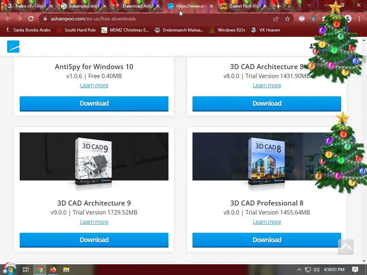Image resolution: width=367 pixels, height=275 pixels.
Task: Launch Firefox from the taskbar
Action: click(53, 270)
